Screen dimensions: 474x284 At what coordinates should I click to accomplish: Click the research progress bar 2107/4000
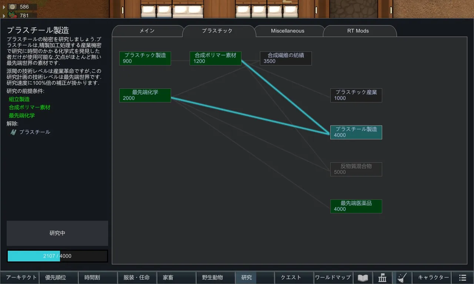click(57, 256)
